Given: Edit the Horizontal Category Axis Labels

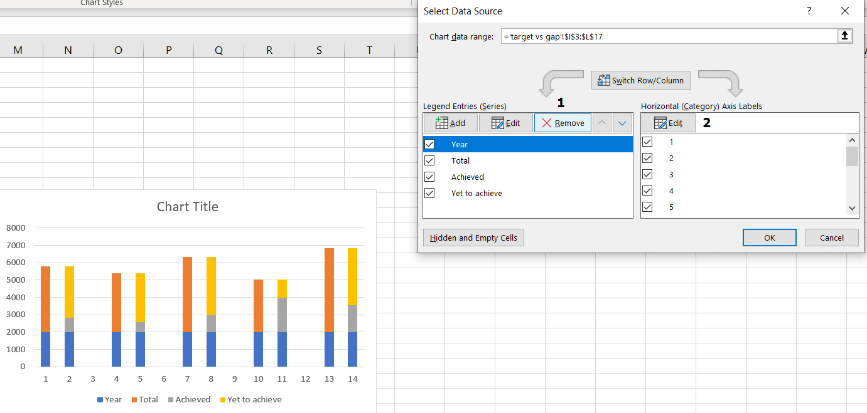Looking at the screenshot, I should click(668, 122).
